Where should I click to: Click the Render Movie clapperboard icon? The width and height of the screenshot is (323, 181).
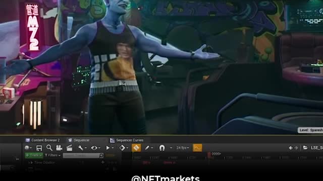click(70, 148)
